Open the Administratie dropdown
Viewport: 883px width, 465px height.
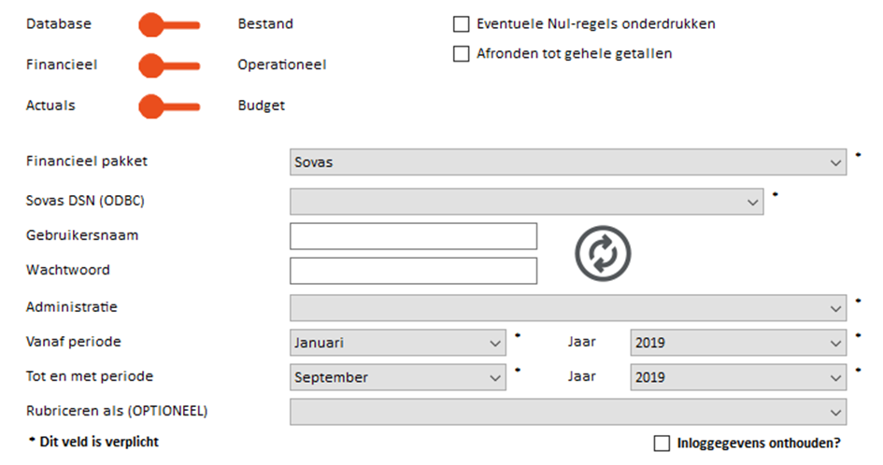click(568, 308)
